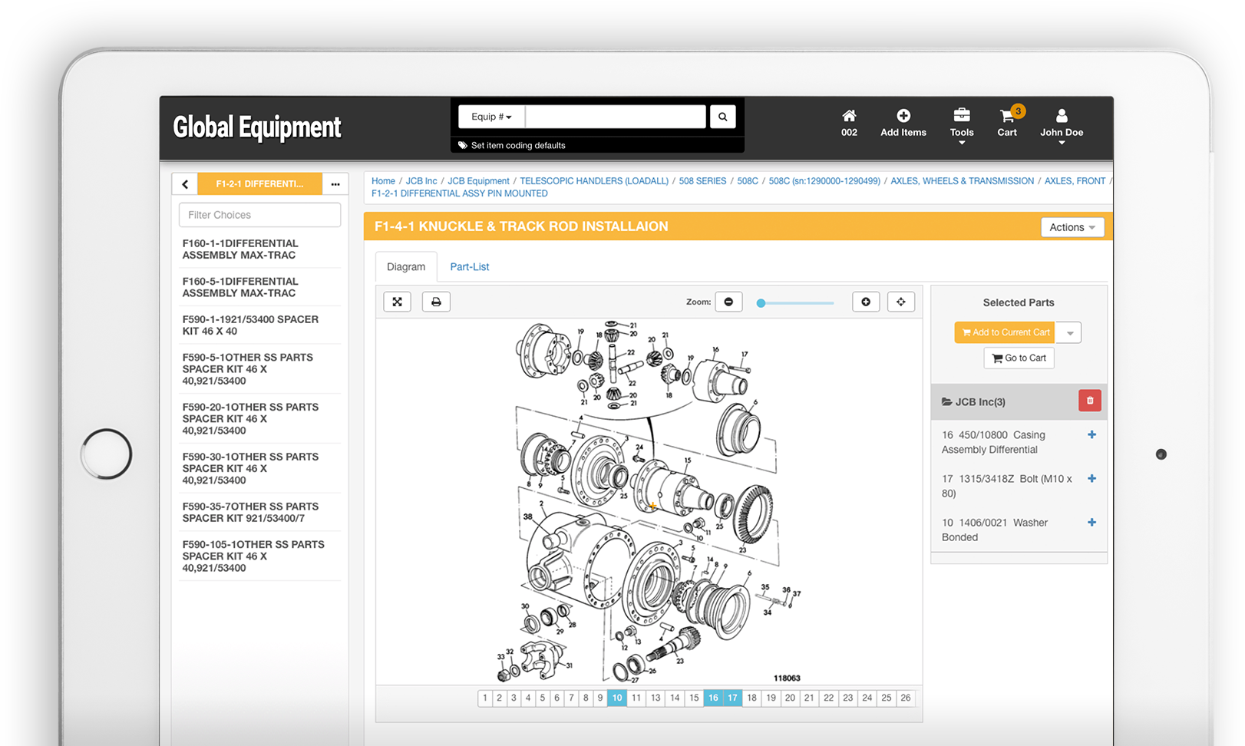The width and height of the screenshot is (1245, 746).
Task: Expand the Equip # search type dropdown
Action: (x=490, y=116)
